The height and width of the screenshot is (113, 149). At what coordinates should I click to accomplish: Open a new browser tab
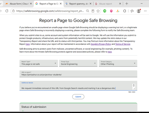[127, 4]
